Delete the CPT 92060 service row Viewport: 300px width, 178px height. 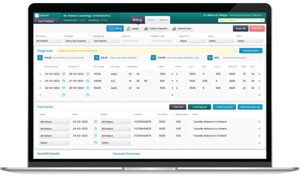coord(259,81)
